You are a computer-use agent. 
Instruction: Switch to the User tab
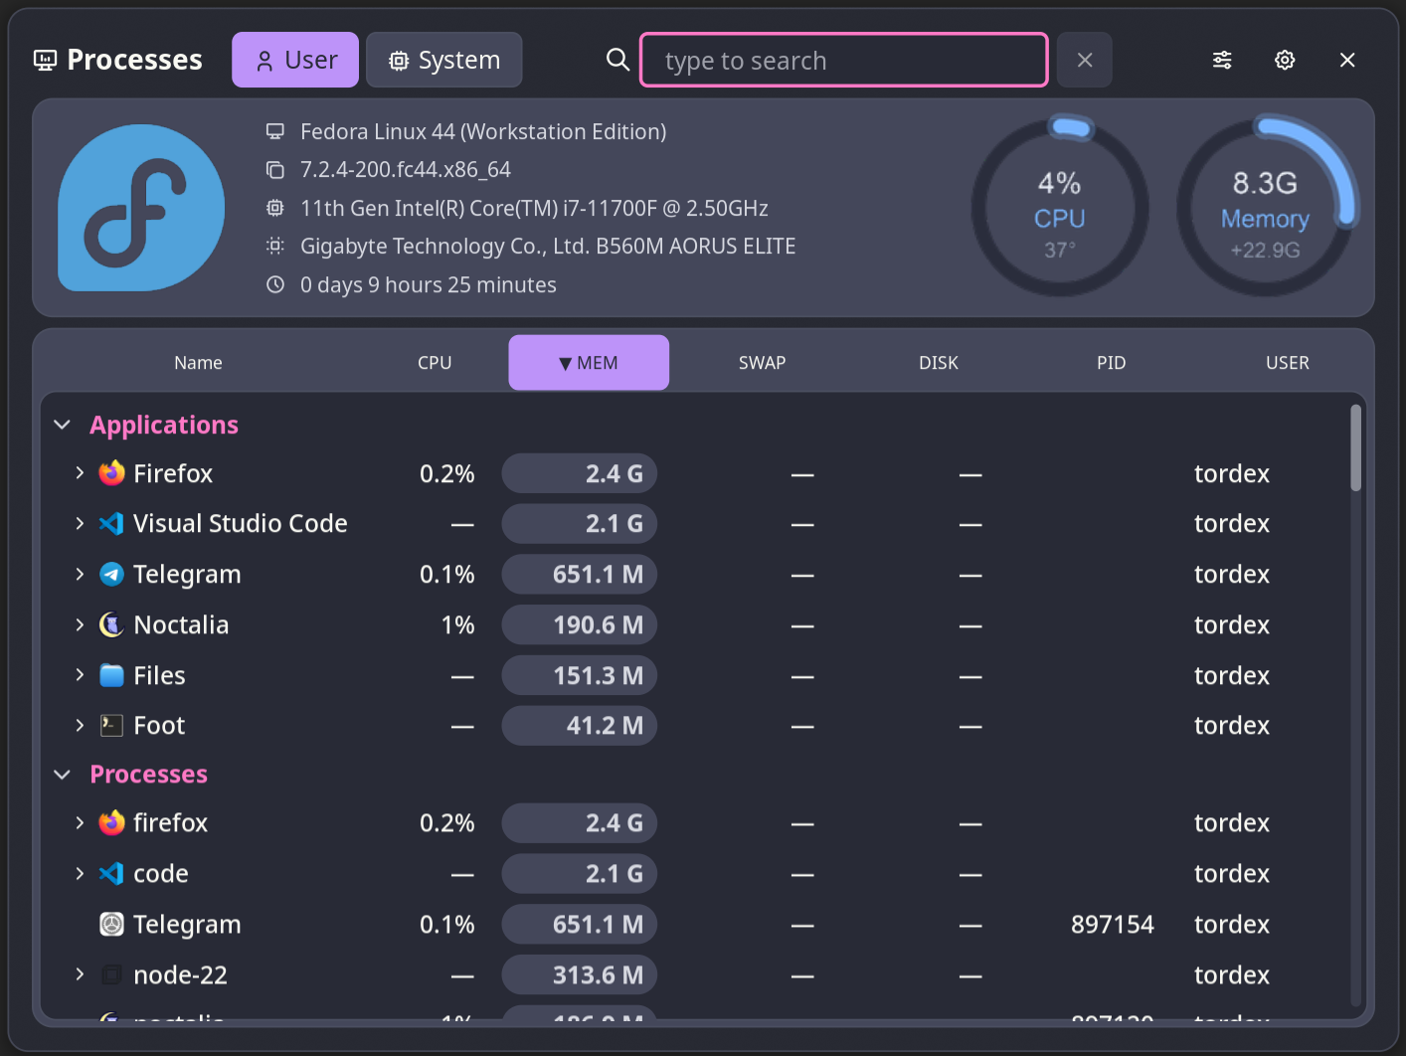click(295, 60)
